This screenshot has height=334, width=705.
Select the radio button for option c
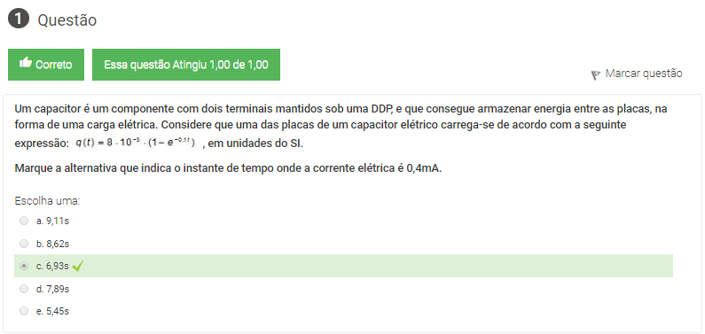(x=24, y=266)
